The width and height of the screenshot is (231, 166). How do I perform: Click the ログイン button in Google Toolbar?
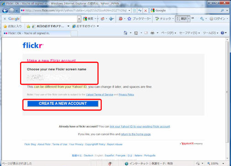217,19
